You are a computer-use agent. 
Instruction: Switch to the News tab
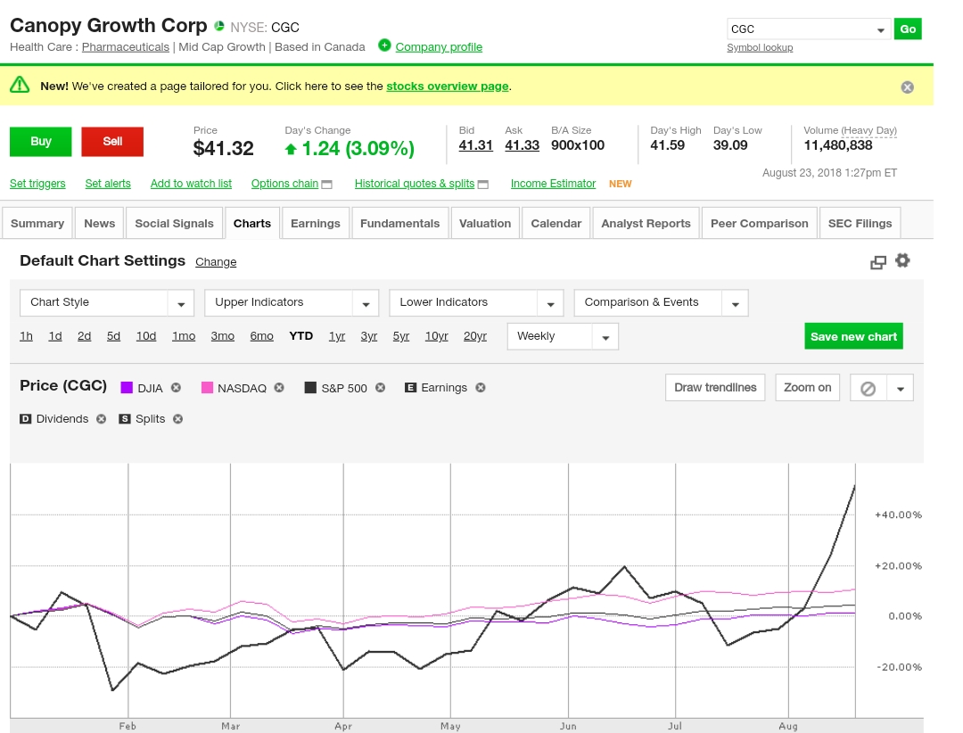(100, 223)
